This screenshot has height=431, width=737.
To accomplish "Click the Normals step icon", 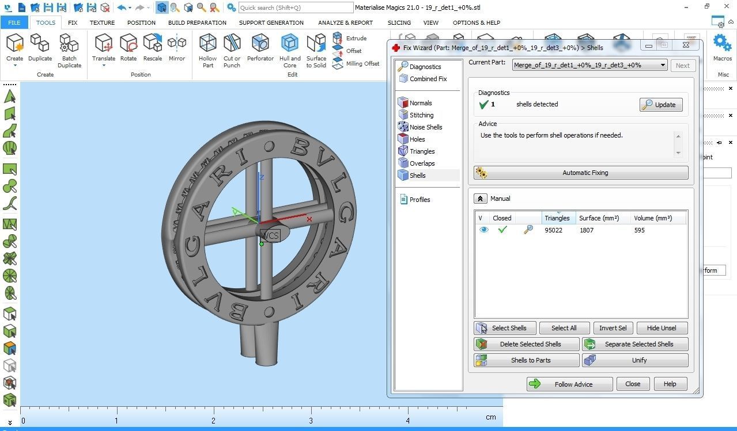I will pyautogui.click(x=403, y=103).
